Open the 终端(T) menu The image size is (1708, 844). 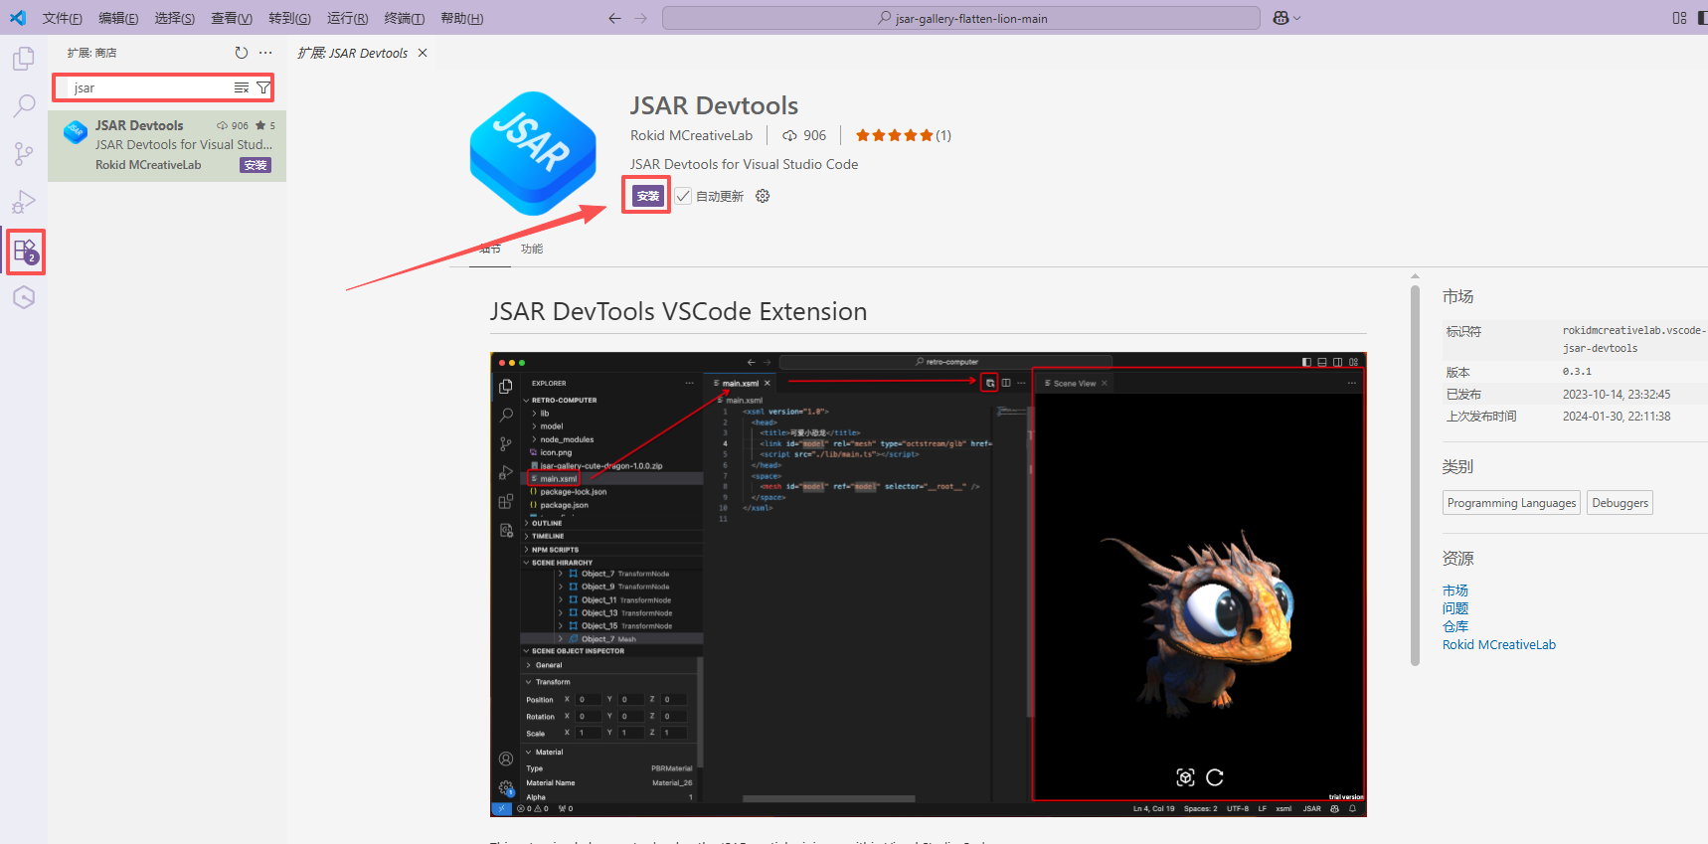tap(404, 18)
